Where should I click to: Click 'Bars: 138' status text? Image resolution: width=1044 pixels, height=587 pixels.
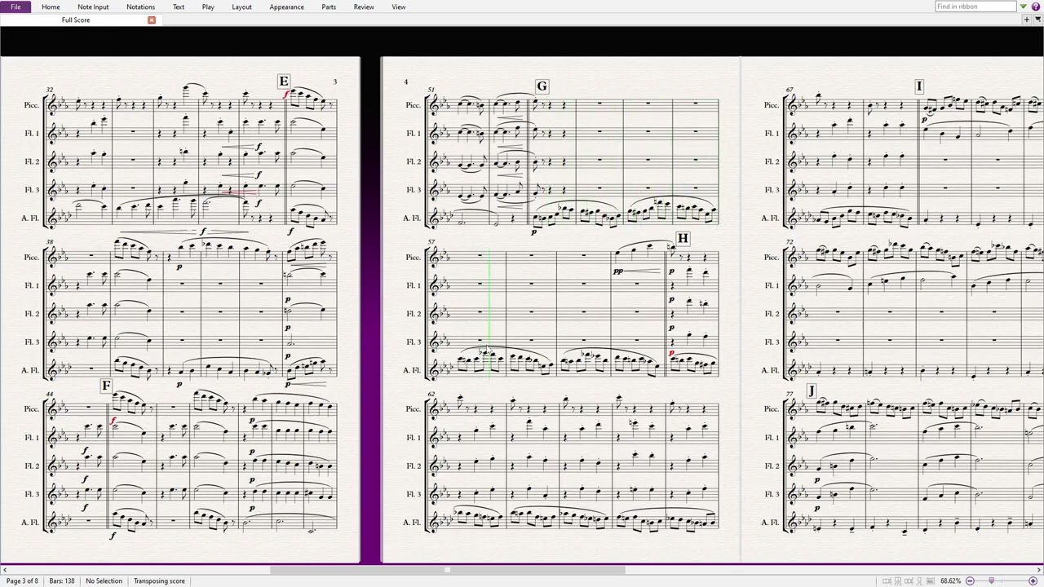click(62, 580)
